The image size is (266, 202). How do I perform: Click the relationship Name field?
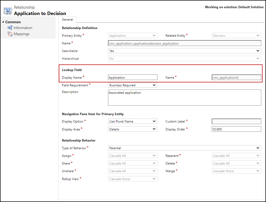point(184,43)
